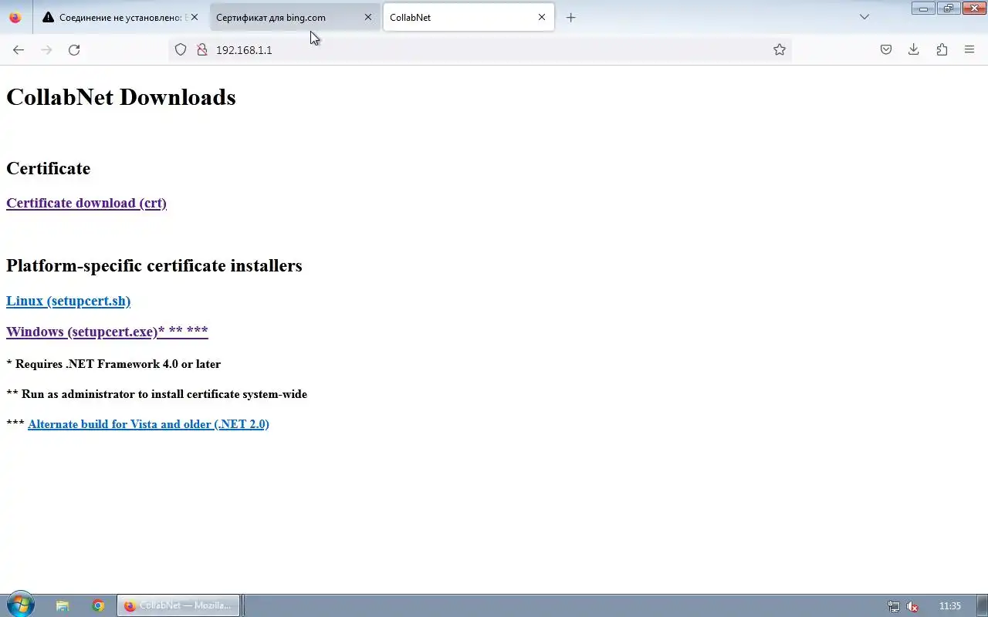Minimize the Firefox window
988x617 pixels.
pos(923,8)
